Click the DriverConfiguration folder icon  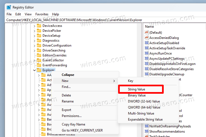coord(39,45)
